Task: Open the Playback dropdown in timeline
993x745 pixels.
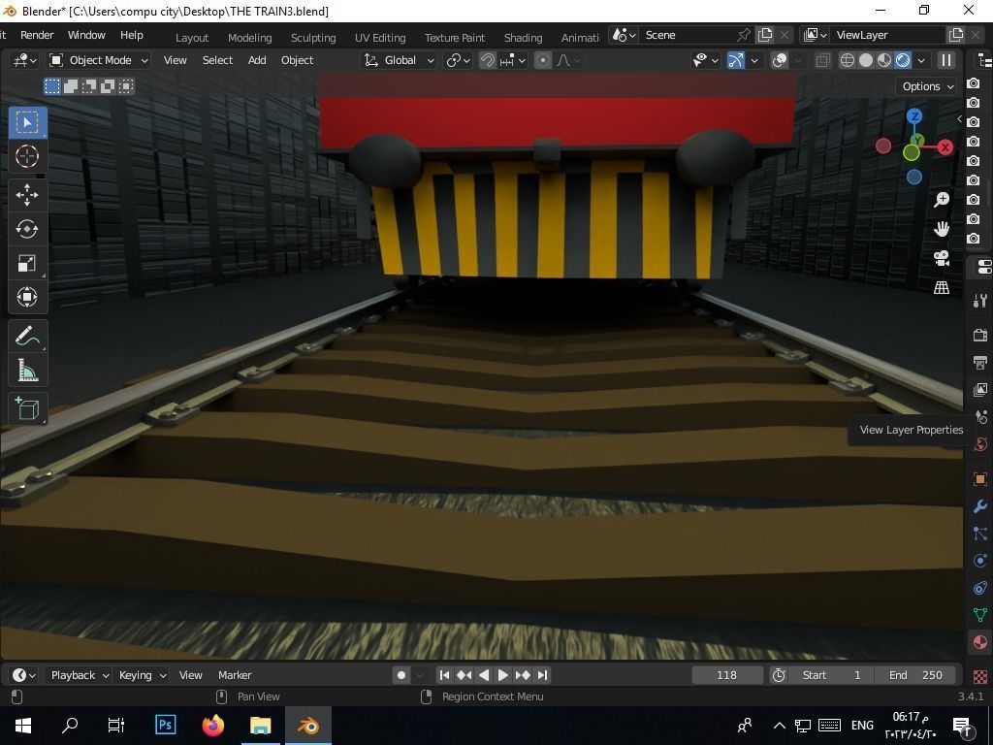Action: click(78, 675)
